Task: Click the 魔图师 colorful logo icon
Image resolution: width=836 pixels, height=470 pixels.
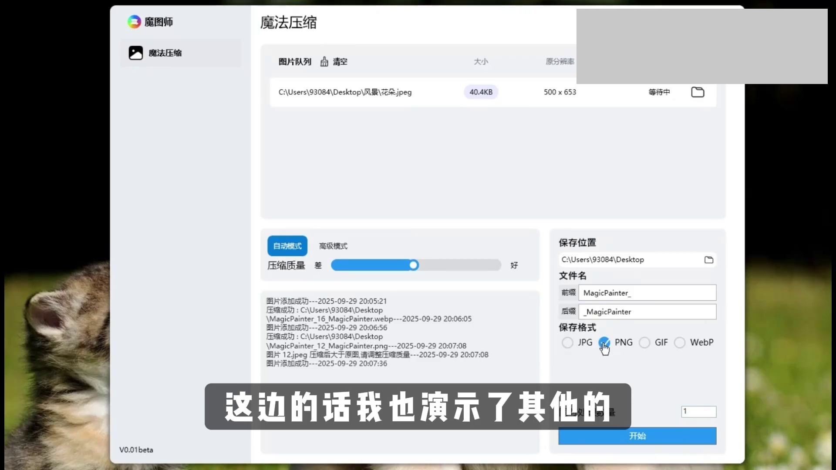Action: [x=134, y=22]
